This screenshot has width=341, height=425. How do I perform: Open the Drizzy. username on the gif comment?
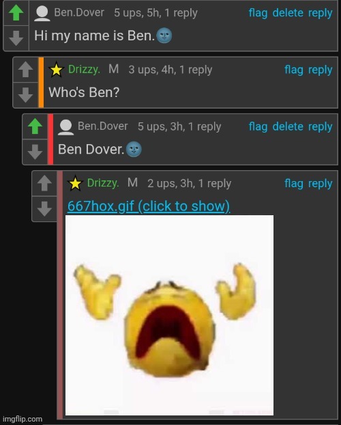pyautogui.click(x=103, y=183)
